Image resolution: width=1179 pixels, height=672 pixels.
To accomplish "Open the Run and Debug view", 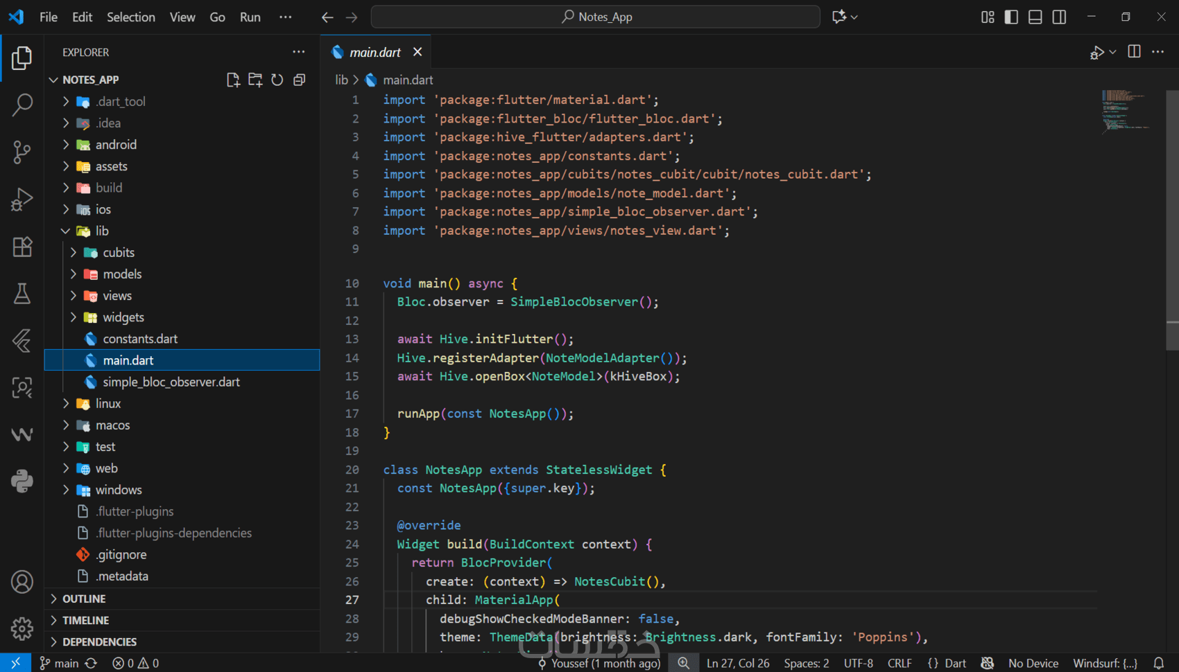I will point(22,200).
